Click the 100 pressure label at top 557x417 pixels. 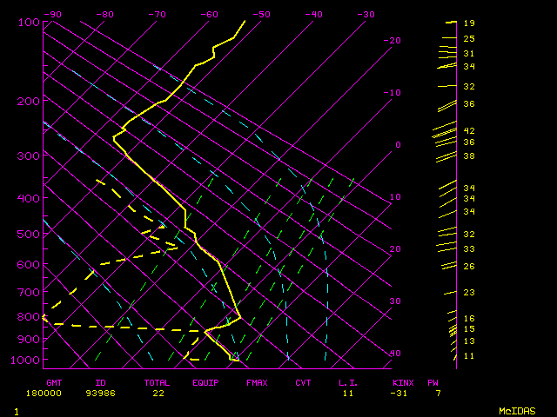pyautogui.click(x=29, y=23)
